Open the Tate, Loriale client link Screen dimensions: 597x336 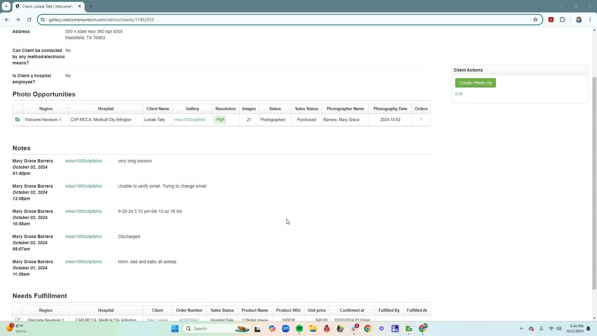coord(157,320)
